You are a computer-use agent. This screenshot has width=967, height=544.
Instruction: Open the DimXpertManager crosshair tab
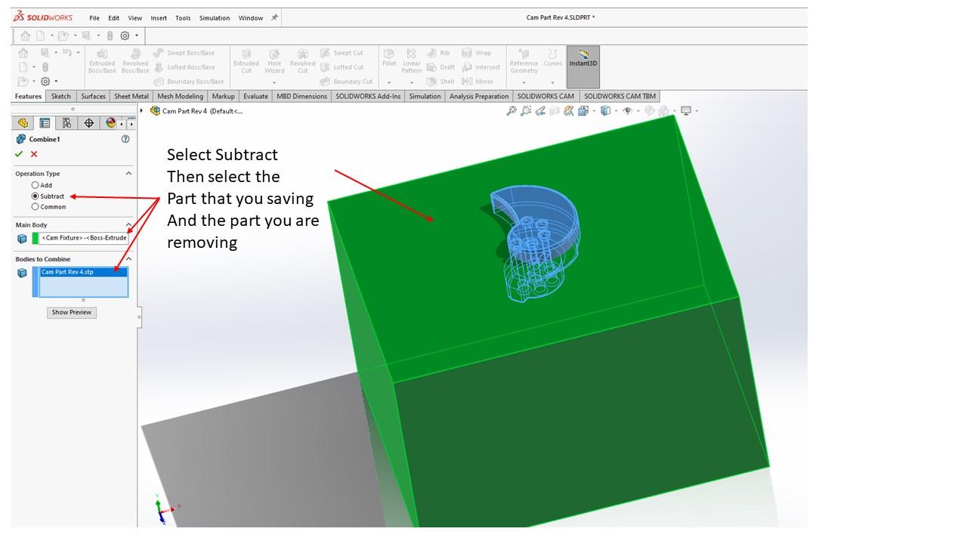coord(88,123)
